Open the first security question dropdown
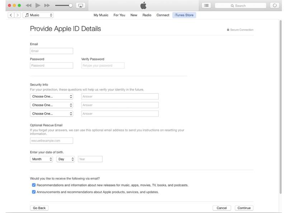Viewport: 287px width, 213px height. (51, 96)
